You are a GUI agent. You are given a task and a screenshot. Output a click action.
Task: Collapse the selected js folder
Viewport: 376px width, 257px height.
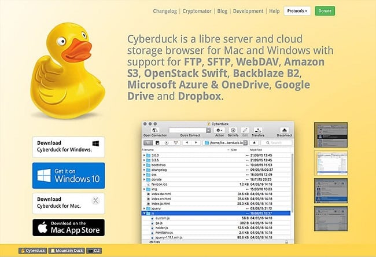[144, 213]
